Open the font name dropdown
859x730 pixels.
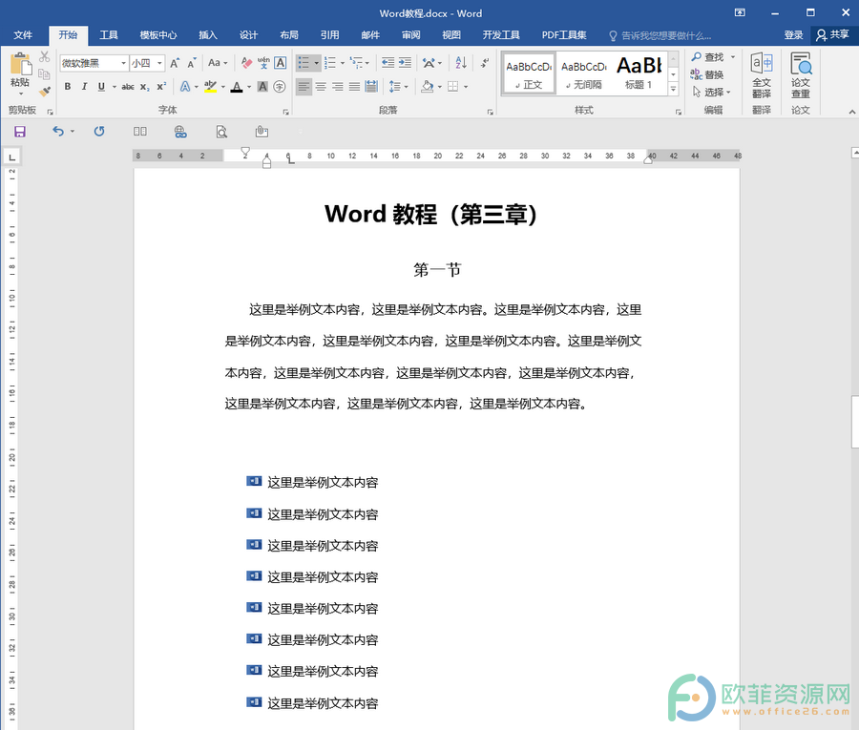coord(123,64)
